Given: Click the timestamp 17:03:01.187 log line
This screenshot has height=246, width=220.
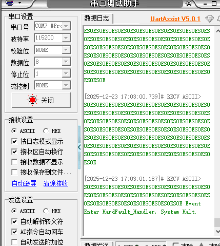Looking at the screenshot, I should pyautogui.click(x=143, y=179).
